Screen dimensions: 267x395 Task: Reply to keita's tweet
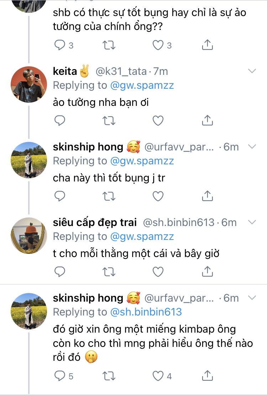coord(60,121)
